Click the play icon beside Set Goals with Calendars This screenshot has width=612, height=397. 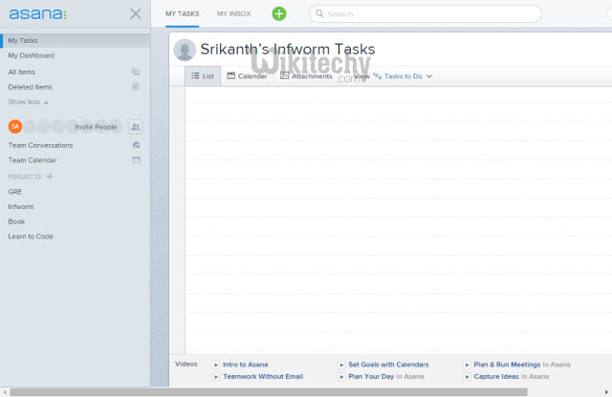(341, 365)
